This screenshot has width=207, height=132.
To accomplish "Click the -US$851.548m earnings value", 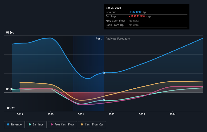I will tap(138, 16).
